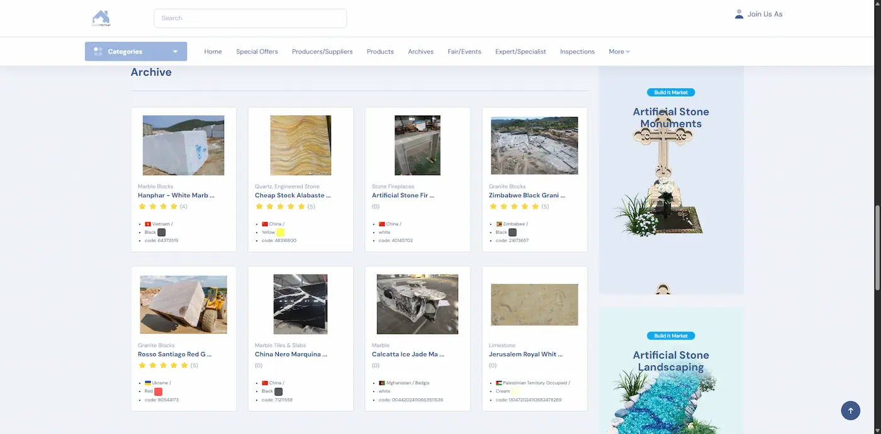Click inside the Search input field

click(250, 18)
